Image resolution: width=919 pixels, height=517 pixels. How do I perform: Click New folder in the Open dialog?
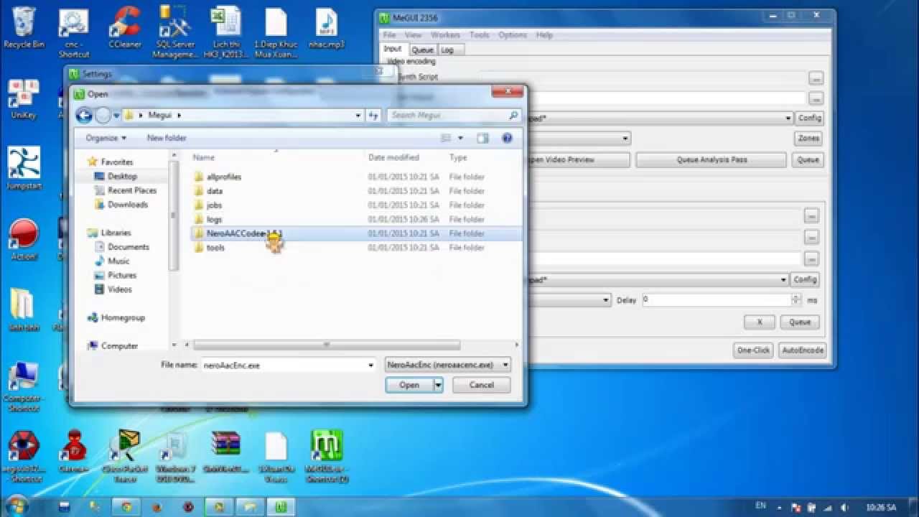[167, 138]
